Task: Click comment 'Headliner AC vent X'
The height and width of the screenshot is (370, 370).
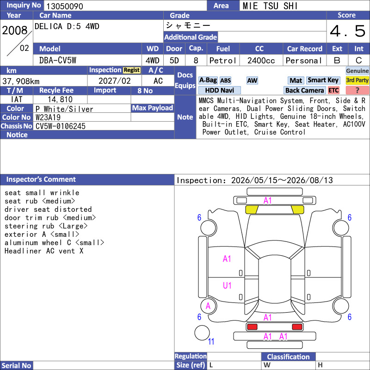Action: pos(44,251)
